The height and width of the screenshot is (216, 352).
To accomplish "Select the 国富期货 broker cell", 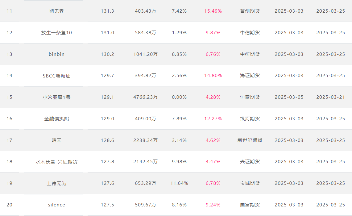I will pyautogui.click(x=250, y=205).
